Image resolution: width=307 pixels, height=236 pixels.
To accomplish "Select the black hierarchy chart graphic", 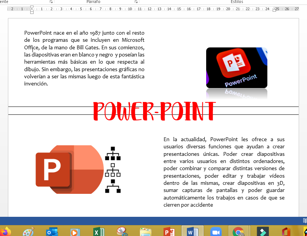I will click(x=113, y=170).
